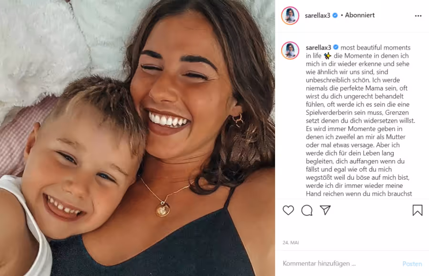
Task: Focus the Kommentar hinzufügen input field
Action: [x=339, y=264]
